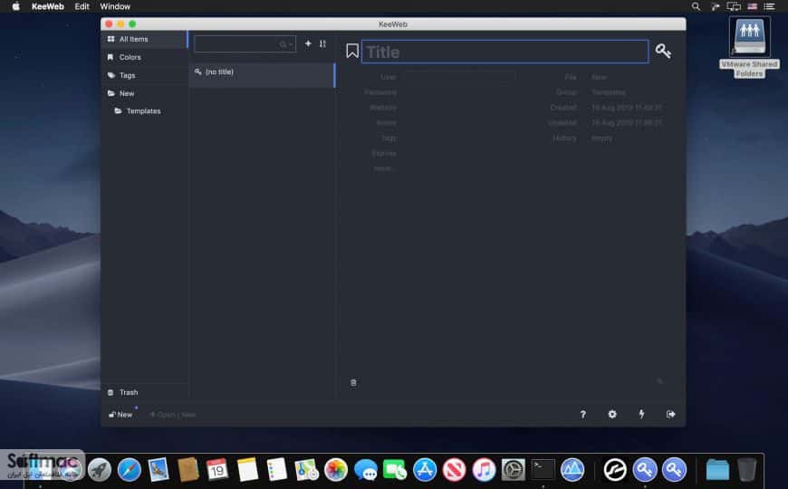Open the Group value Templates
Screen dimensions: 788x489
pyautogui.click(x=609, y=92)
